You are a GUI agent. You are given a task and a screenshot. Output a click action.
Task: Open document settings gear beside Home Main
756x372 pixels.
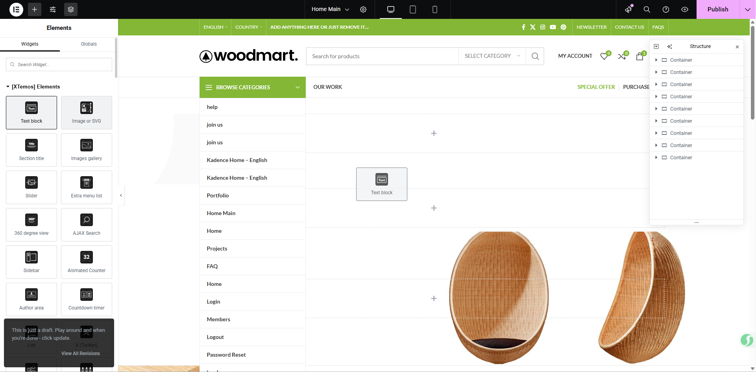[x=363, y=9]
